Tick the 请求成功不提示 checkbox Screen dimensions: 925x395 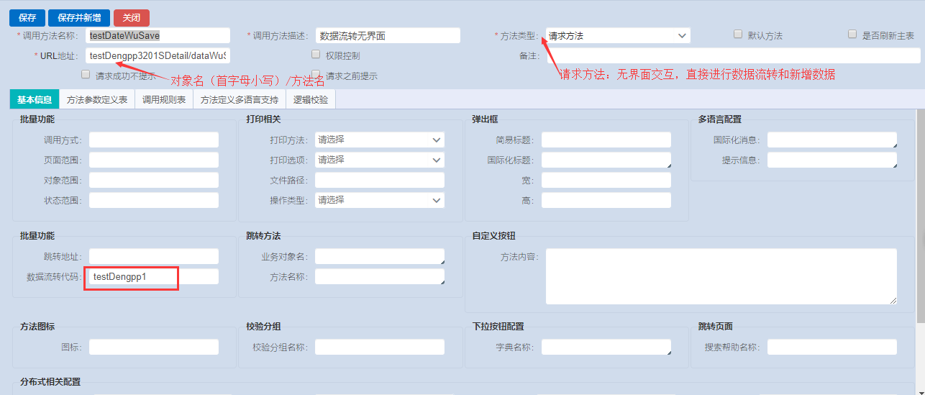(86, 74)
